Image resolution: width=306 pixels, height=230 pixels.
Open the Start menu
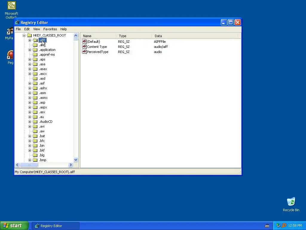point(14,226)
